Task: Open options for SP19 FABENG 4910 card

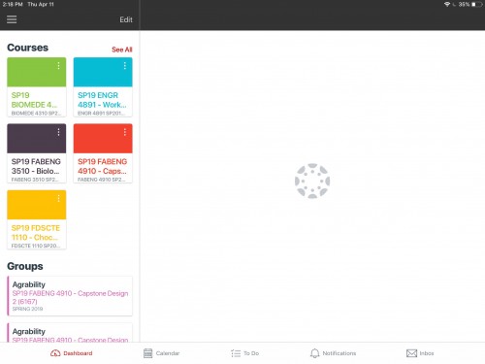Action: (125, 132)
